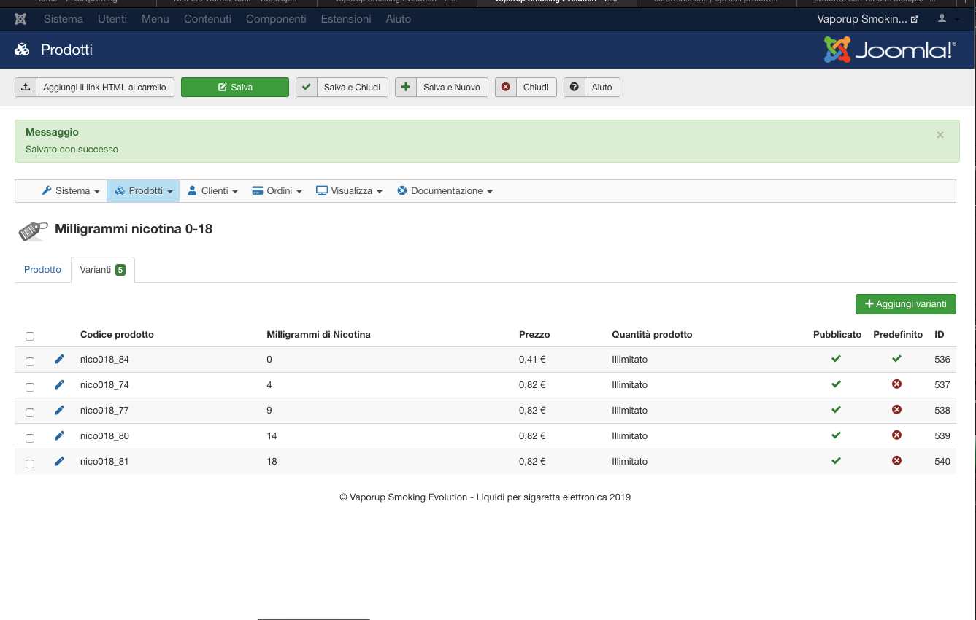Image resolution: width=976 pixels, height=620 pixels.
Task: Set variant 537 as default via red icon
Action: click(x=896, y=384)
